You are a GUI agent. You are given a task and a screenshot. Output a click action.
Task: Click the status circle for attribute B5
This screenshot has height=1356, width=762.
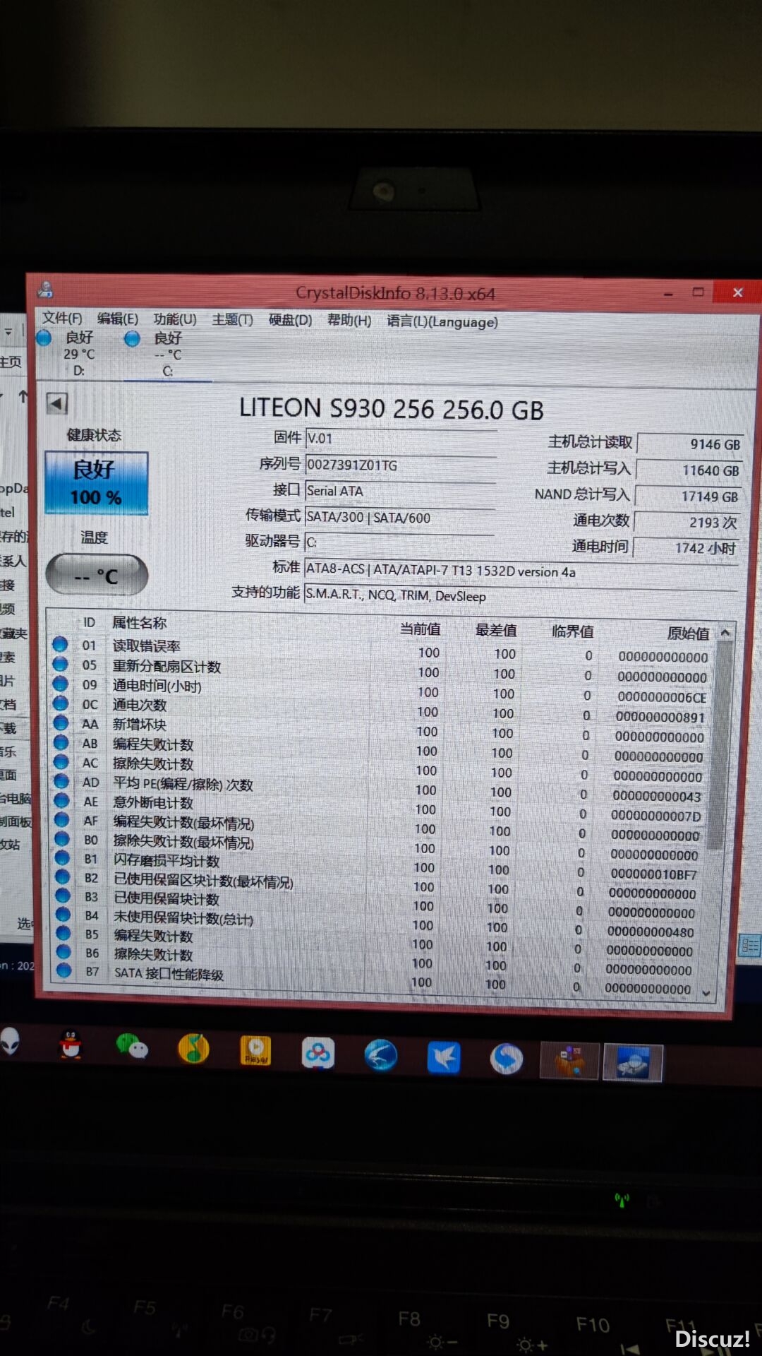[x=64, y=933]
